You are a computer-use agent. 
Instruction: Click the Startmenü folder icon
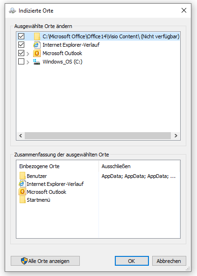(22, 199)
